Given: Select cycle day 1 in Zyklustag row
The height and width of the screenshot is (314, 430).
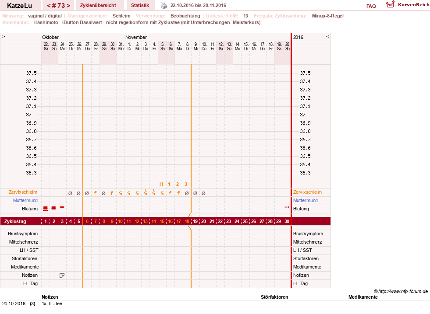Looking at the screenshot, I should (x=46, y=221).
